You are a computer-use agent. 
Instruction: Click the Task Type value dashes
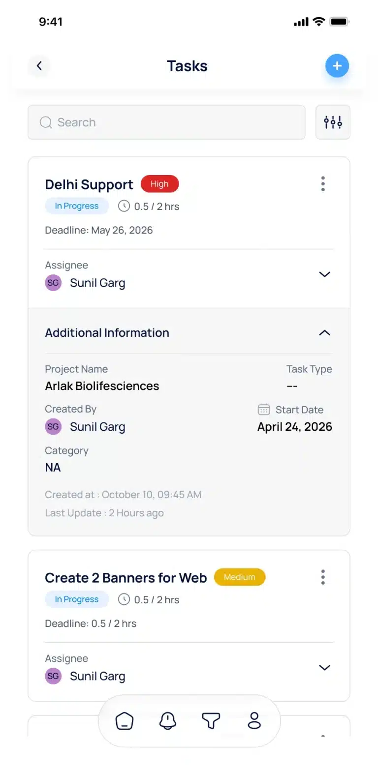[292, 386]
